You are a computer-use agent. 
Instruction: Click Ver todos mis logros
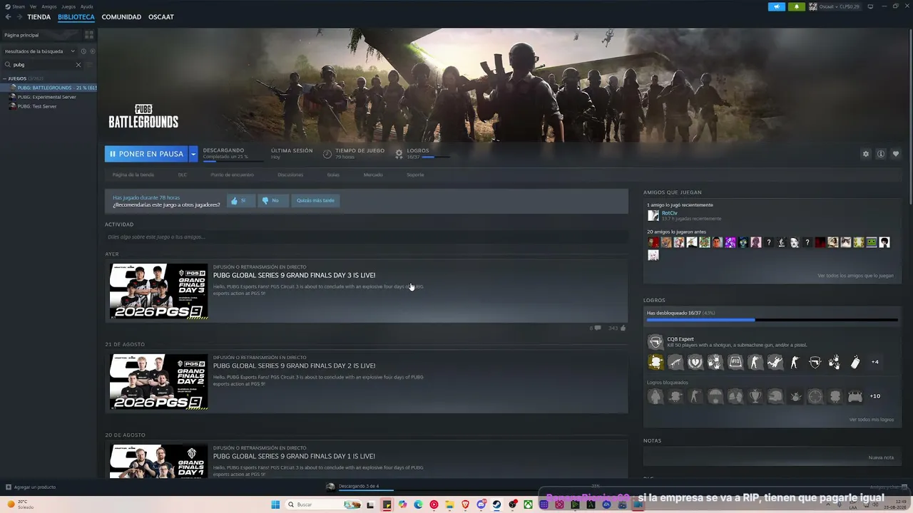click(x=871, y=420)
